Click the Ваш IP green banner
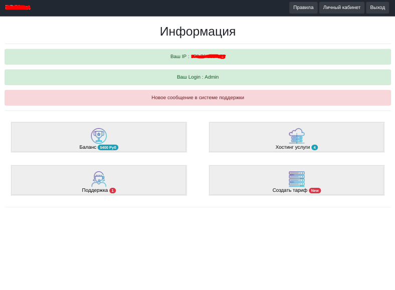This screenshot has height=290, width=395. point(197,57)
